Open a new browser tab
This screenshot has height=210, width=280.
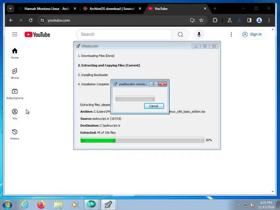pos(215,8)
